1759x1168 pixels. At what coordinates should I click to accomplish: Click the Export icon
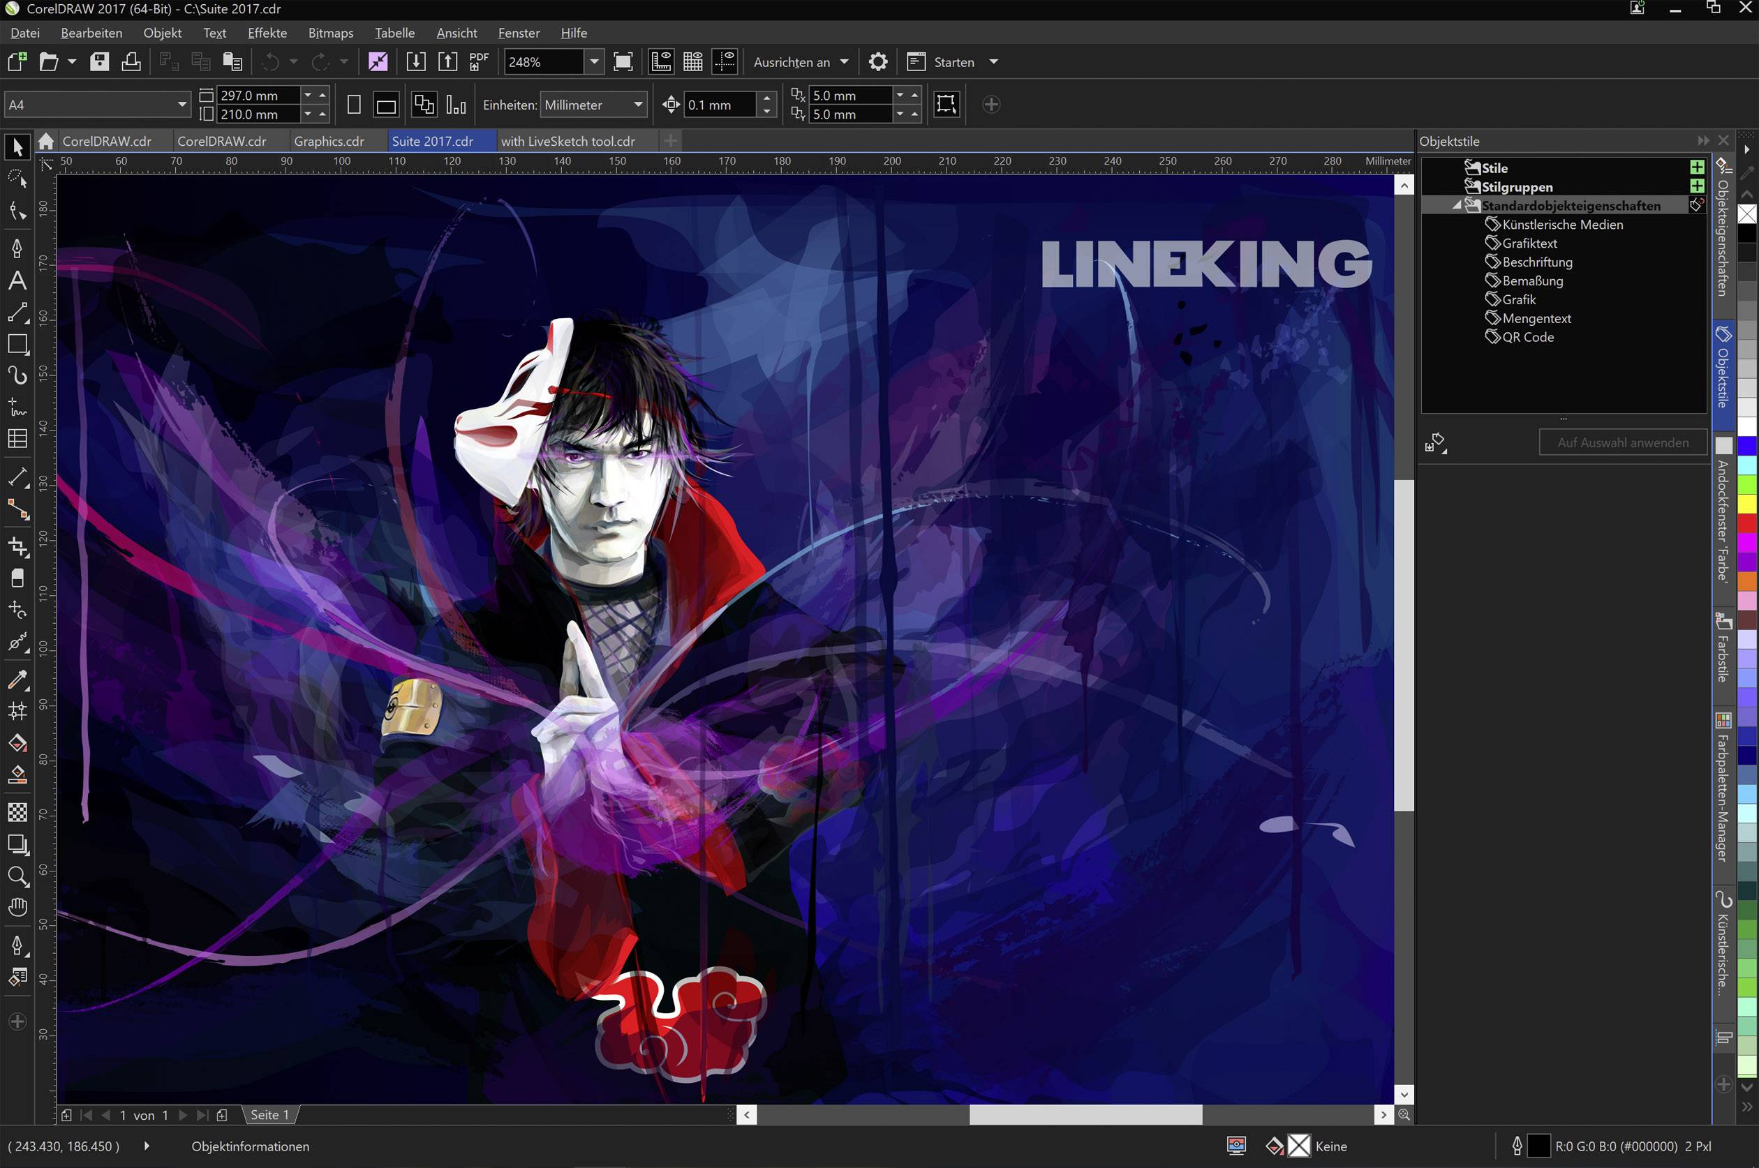447,61
